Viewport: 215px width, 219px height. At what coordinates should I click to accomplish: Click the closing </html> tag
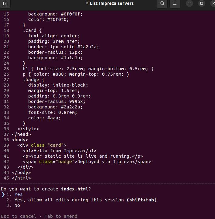[21, 178]
